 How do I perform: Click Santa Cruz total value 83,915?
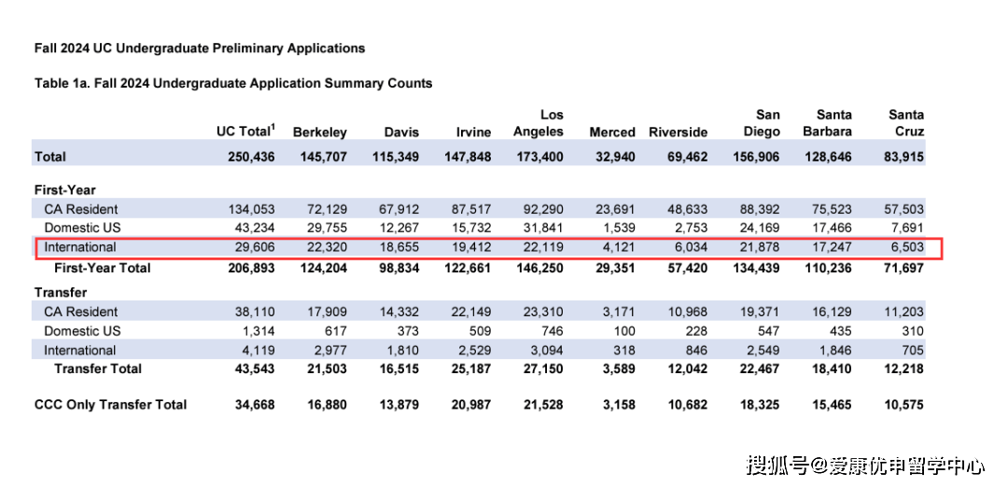pos(903,157)
